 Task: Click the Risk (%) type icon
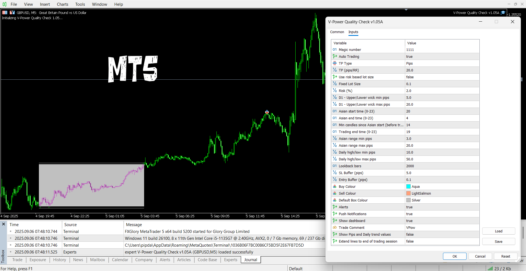[335, 91]
